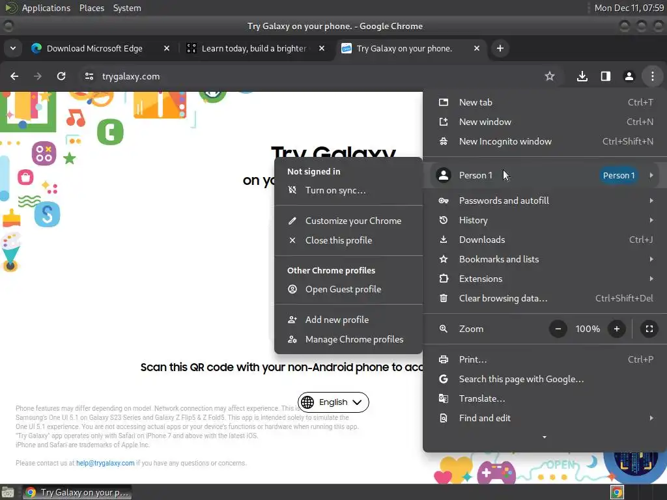The image size is (667, 500).
Task: Choose New window from the Chrome menu
Action: point(545,122)
